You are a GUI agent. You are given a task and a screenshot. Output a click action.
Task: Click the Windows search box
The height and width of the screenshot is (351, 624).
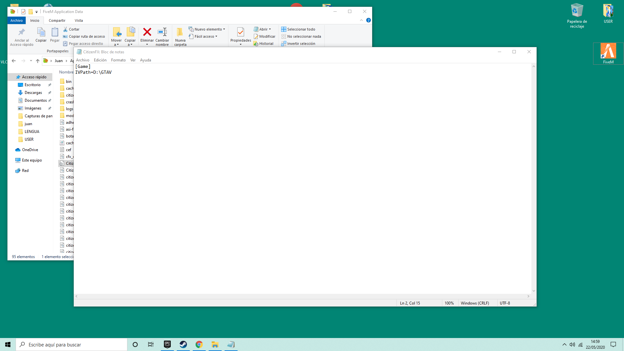(71, 344)
